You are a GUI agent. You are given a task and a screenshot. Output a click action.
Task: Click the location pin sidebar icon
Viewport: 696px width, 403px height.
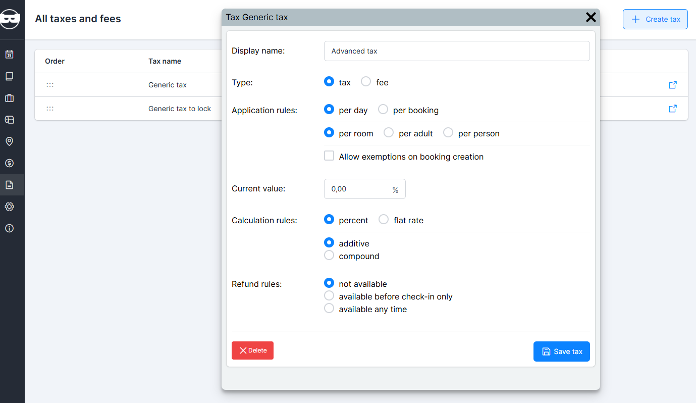coord(9,141)
